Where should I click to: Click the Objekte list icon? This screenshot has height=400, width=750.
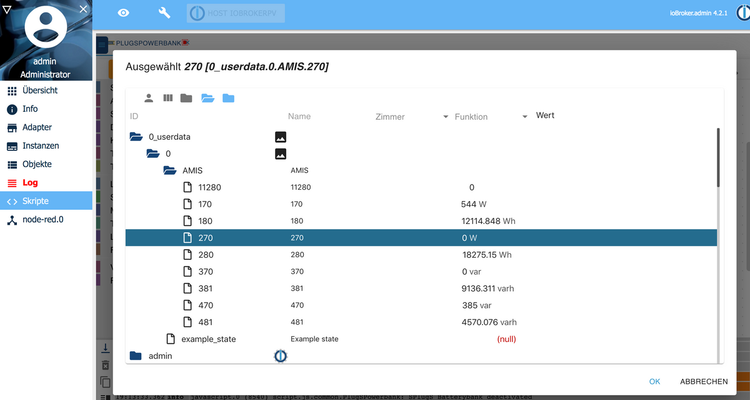(x=11, y=165)
